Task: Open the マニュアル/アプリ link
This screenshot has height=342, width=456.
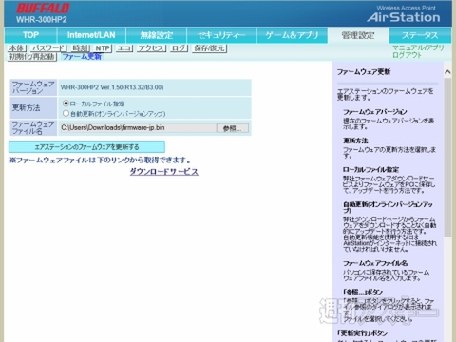Action: tap(418, 47)
